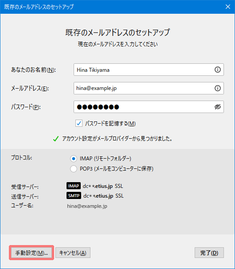Click the outgoing SMTP server hostname text
The height and width of the screenshot is (269, 235).
[98, 196]
